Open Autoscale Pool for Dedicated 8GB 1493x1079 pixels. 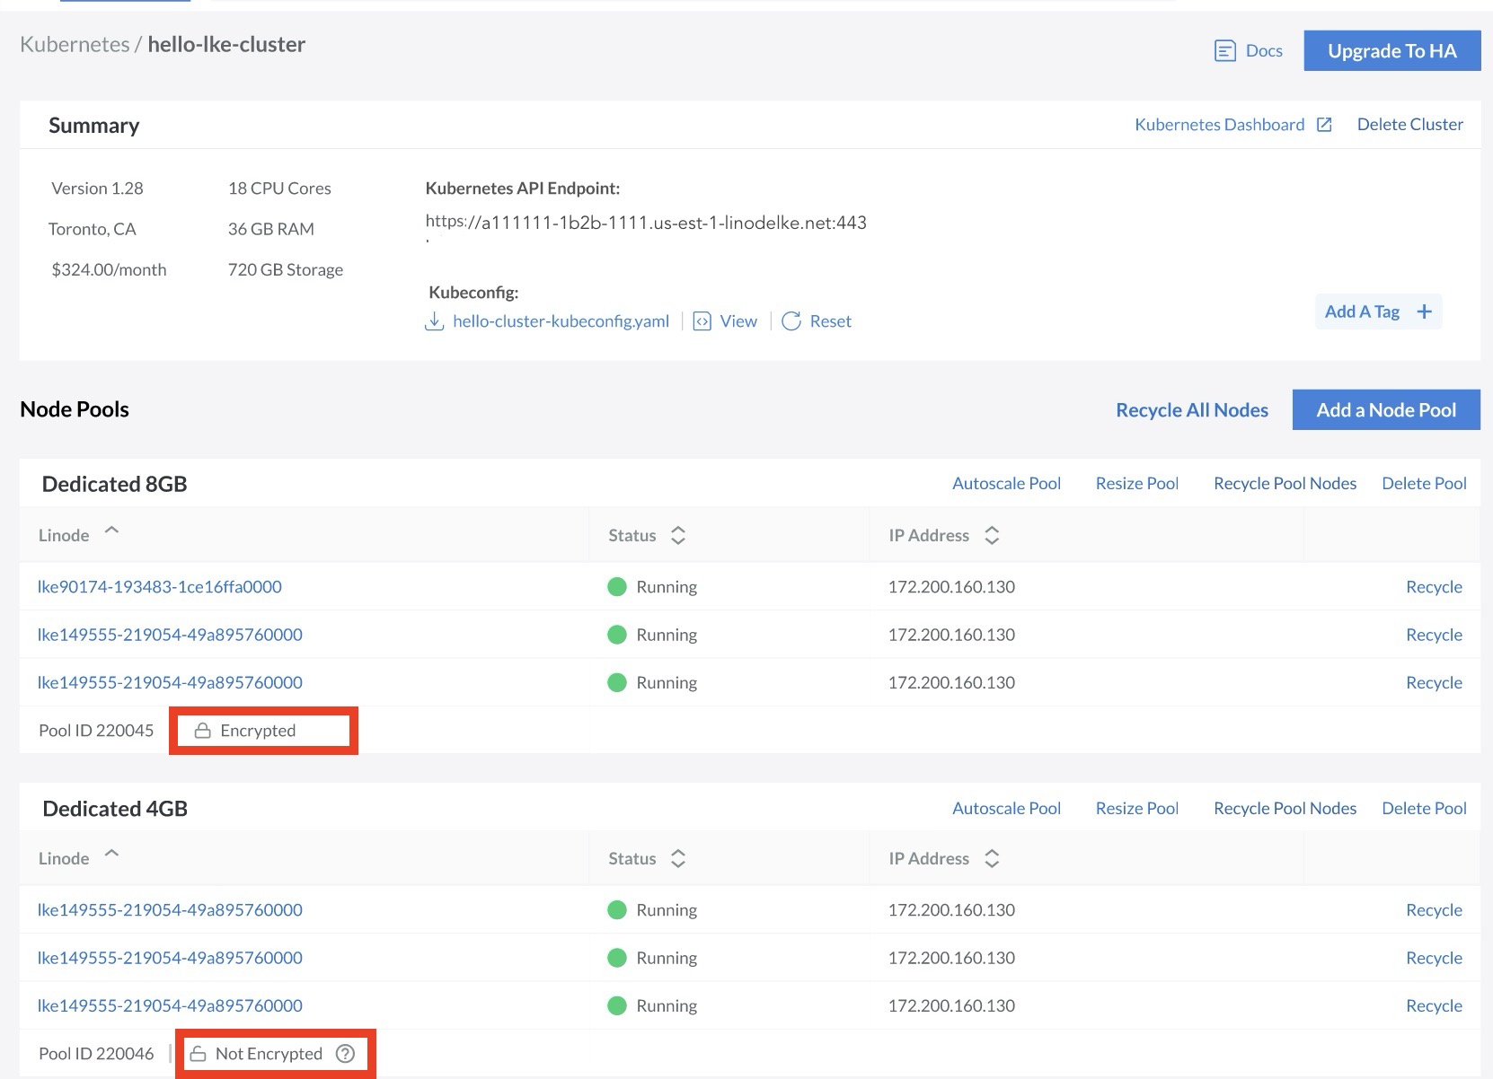[x=1006, y=484]
